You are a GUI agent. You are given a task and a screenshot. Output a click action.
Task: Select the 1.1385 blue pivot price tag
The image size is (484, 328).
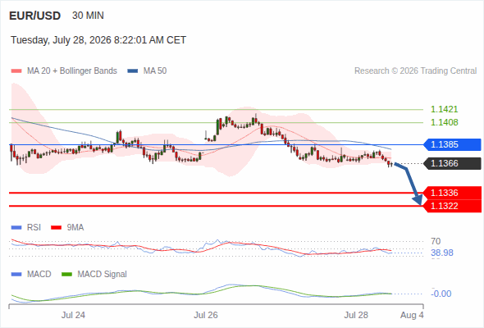452,144
